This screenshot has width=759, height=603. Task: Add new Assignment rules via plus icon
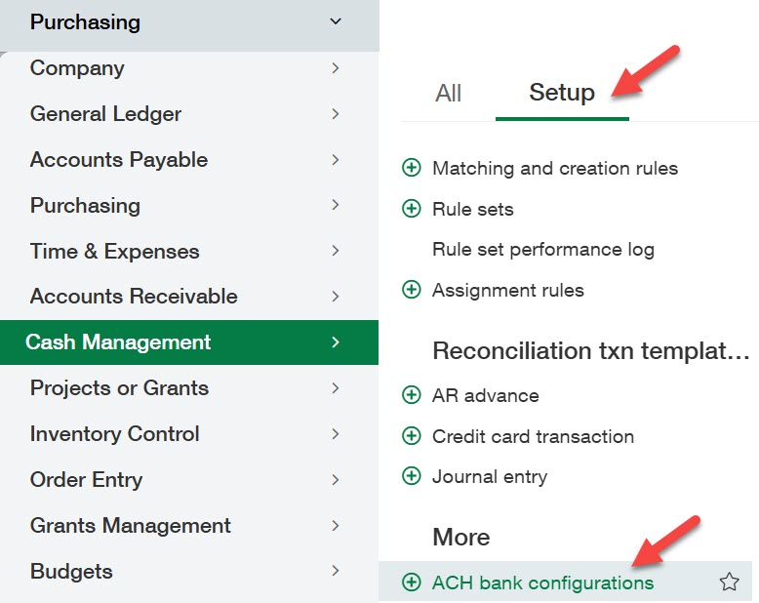(412, 290)
